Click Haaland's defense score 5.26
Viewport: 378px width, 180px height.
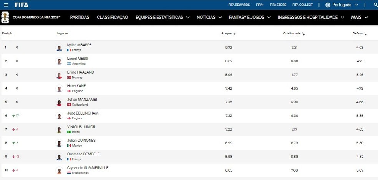360,75
